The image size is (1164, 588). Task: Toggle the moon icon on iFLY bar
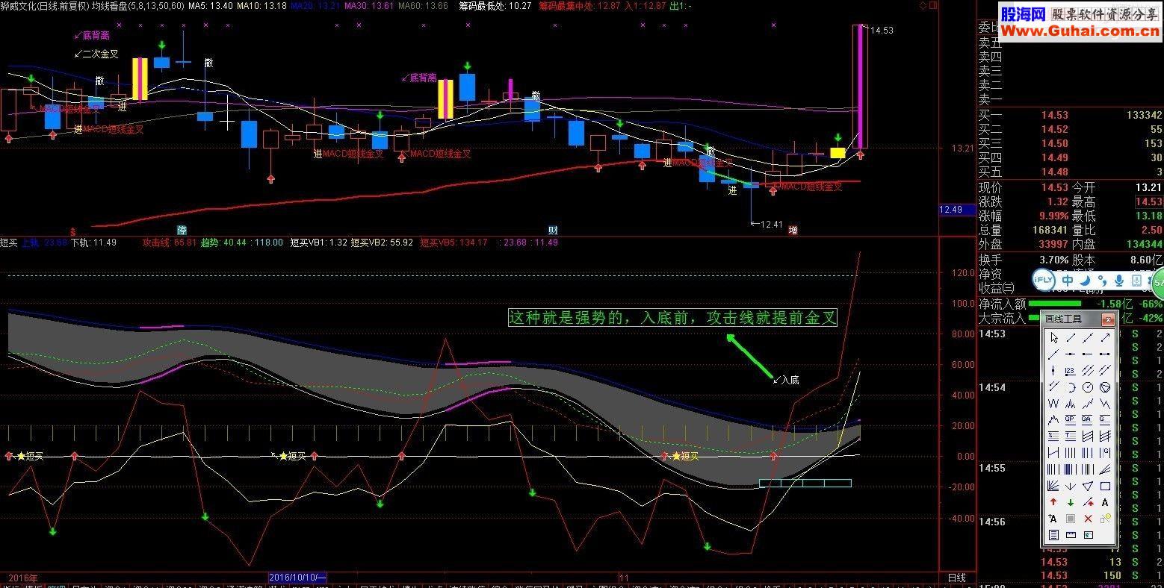point(1086,281)
